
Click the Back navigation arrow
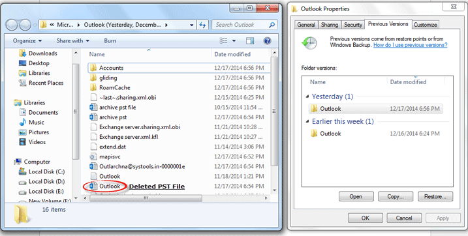(11, 25)
